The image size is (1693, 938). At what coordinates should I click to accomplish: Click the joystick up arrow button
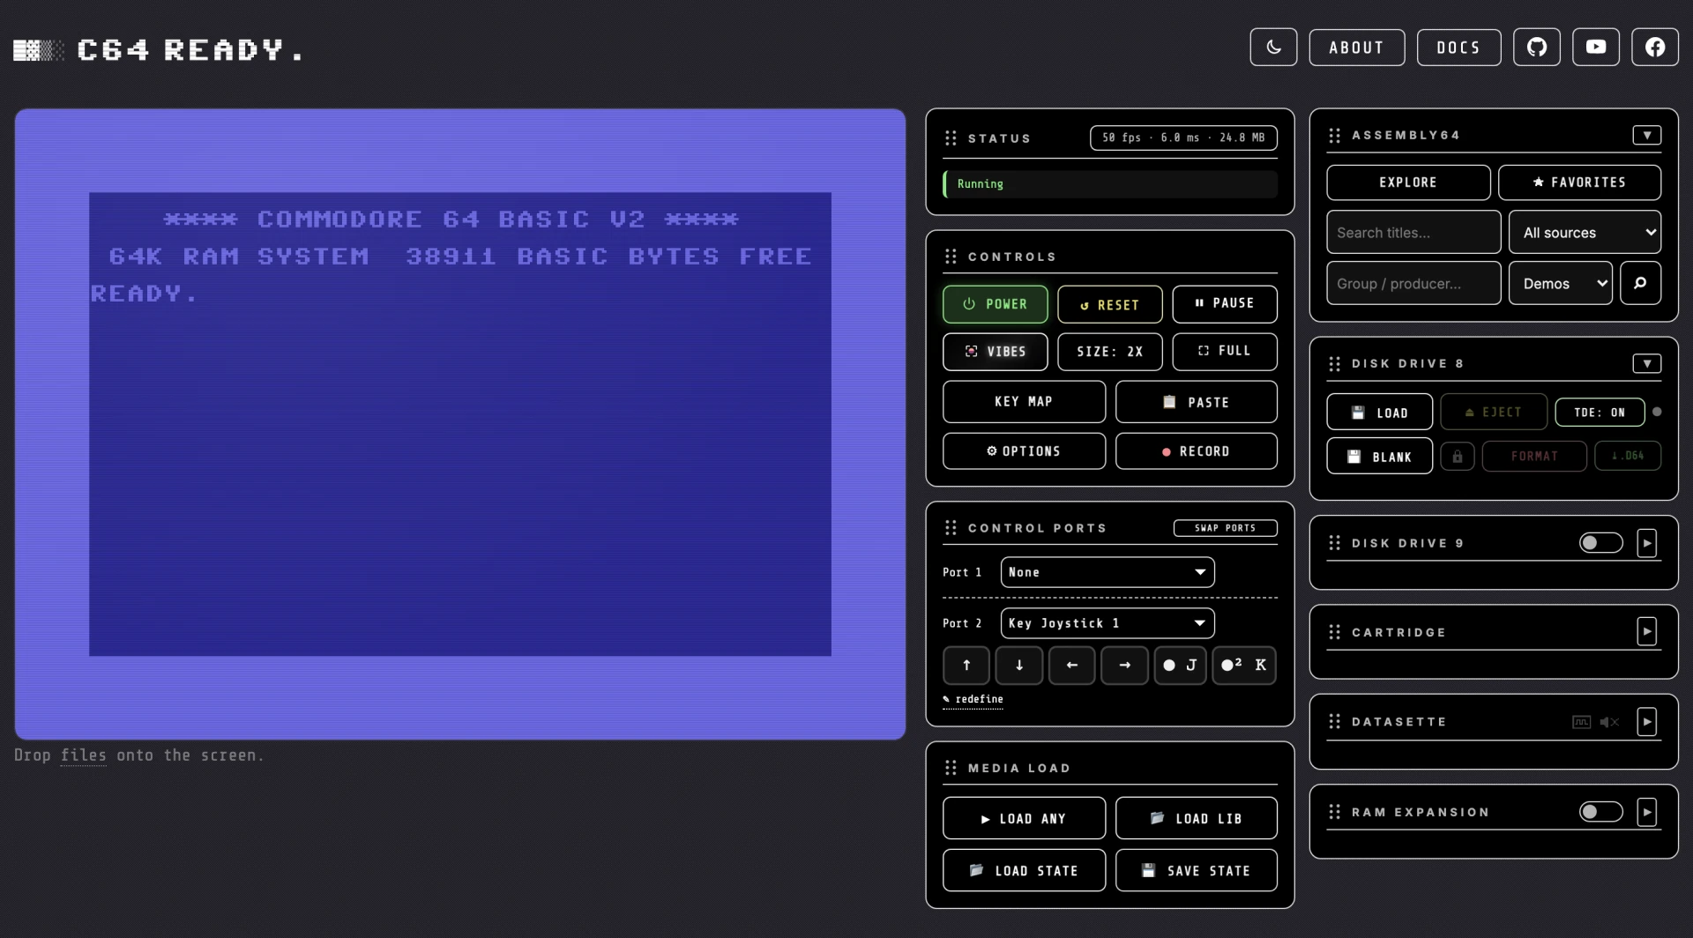(966, 666)
